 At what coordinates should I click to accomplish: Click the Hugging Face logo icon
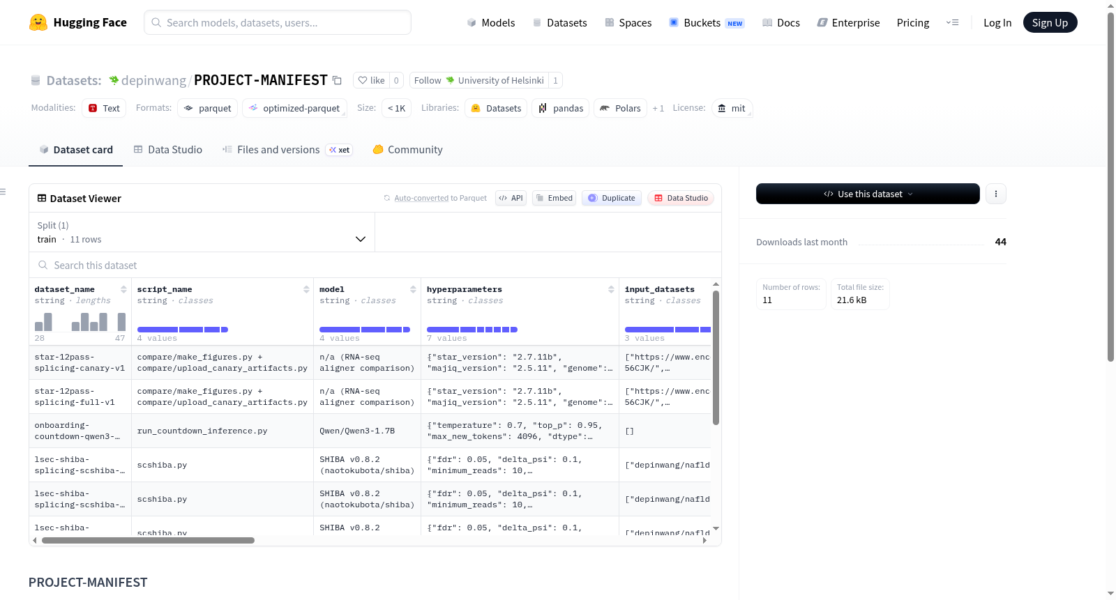tap(38, 22)
